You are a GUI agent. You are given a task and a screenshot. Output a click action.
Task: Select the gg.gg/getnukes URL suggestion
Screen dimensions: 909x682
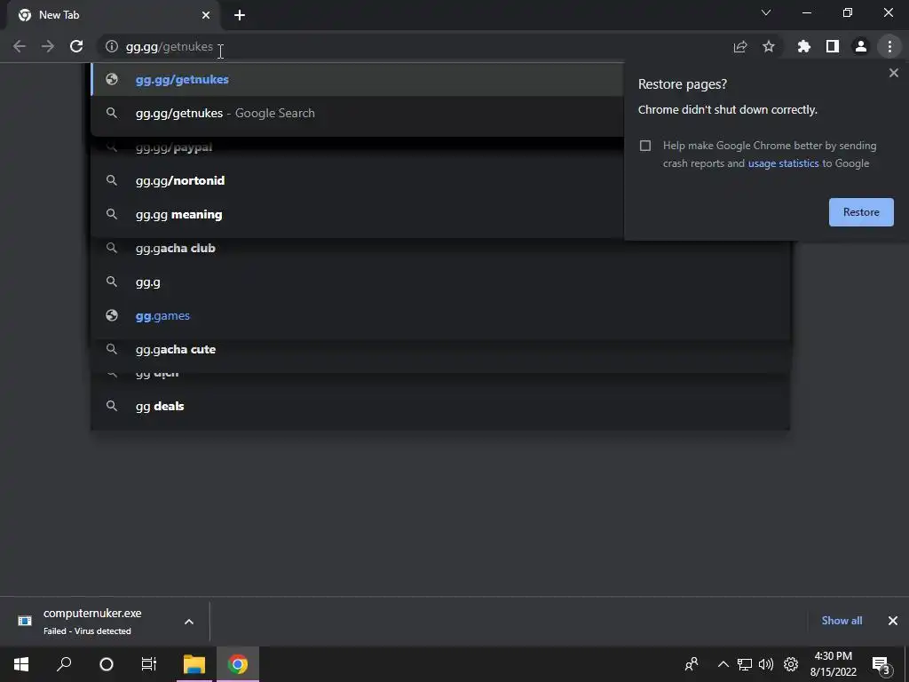[357, 79]
